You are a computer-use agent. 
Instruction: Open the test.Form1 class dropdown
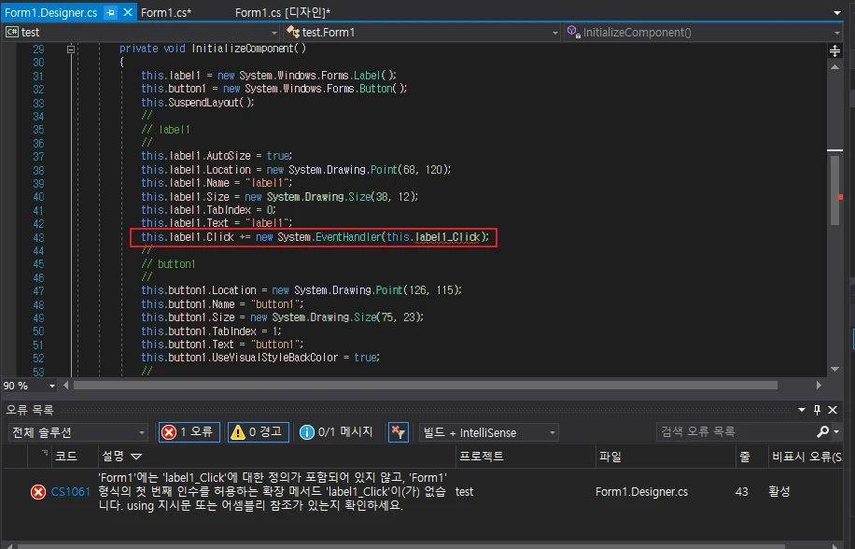click(554, 33)
